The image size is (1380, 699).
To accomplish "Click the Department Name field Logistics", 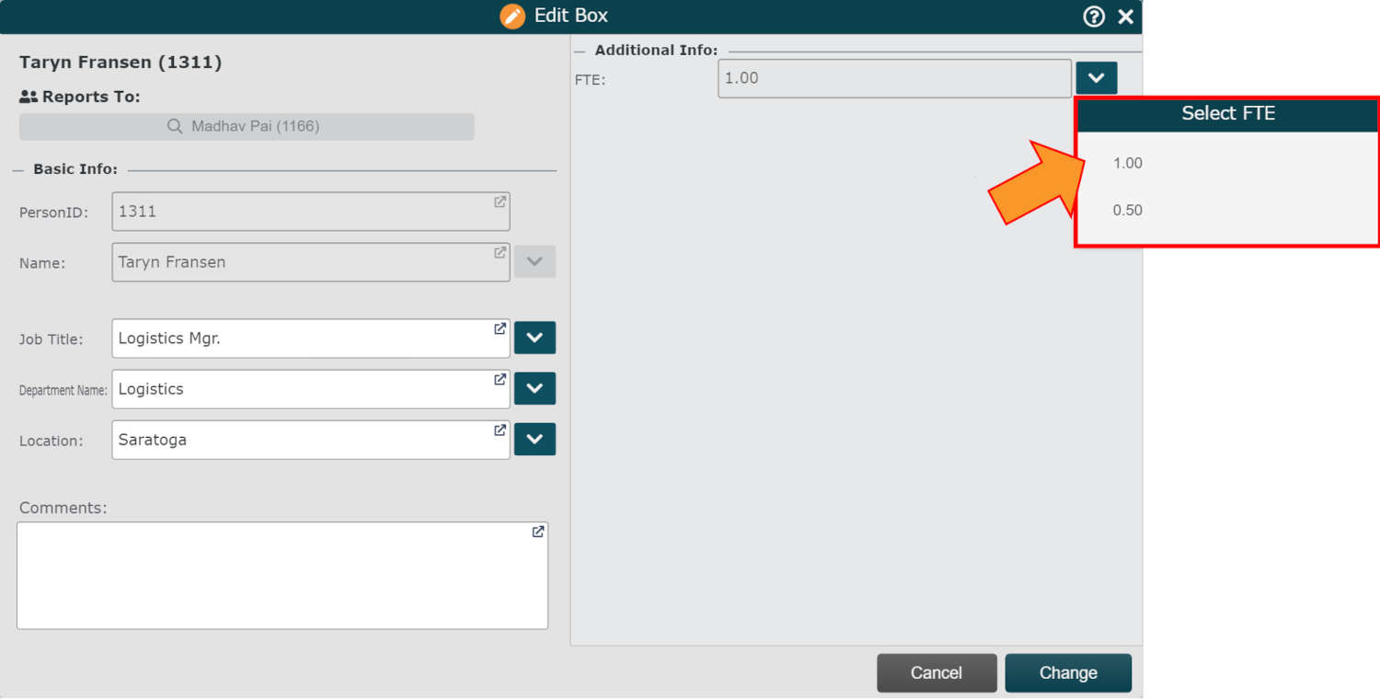I will [311, 389].
